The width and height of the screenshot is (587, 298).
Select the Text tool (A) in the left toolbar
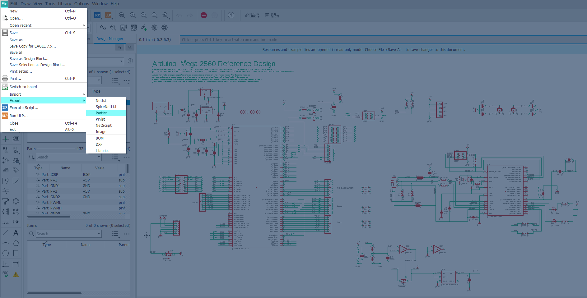point(16,233)
